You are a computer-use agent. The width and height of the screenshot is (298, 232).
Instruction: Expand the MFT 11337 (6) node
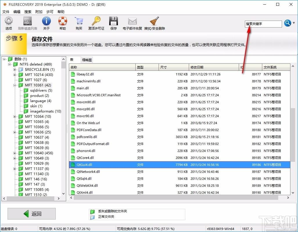pos(15,169)
